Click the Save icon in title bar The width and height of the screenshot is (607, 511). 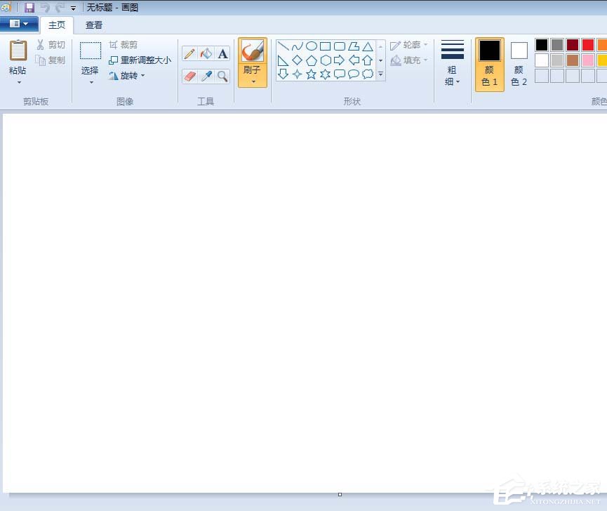click(29, 7)
